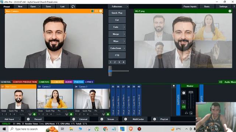The image size is (236, 132).
Task: Click the green color icon in the Main Camera header
Action: pyautogui.click(x=93, y=11)
